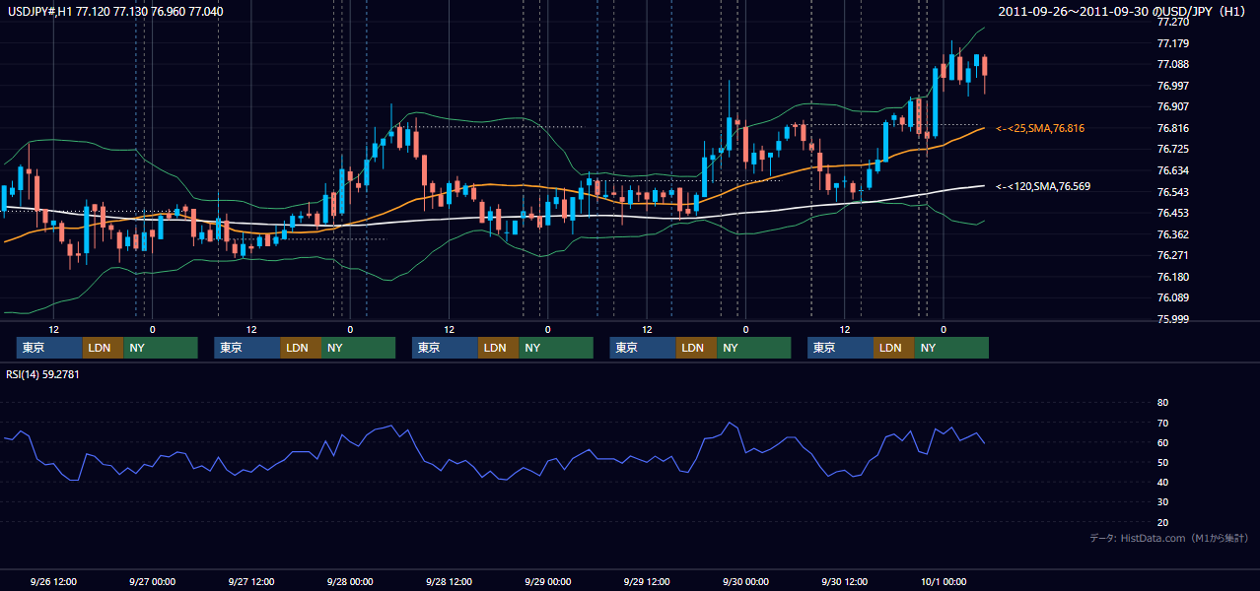Viewport: 1260px width, 591px height.
Task: Click the 9/30 12:00 time axis label
Action: (844, 581)
